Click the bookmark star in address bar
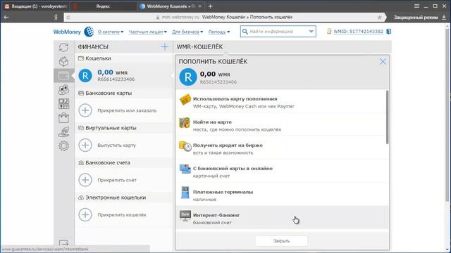The width and height of the screenshot is (451, 253). 380,17
